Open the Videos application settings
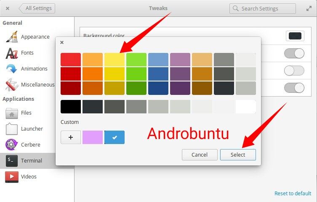The image size is (317, 202). (29, 177)
